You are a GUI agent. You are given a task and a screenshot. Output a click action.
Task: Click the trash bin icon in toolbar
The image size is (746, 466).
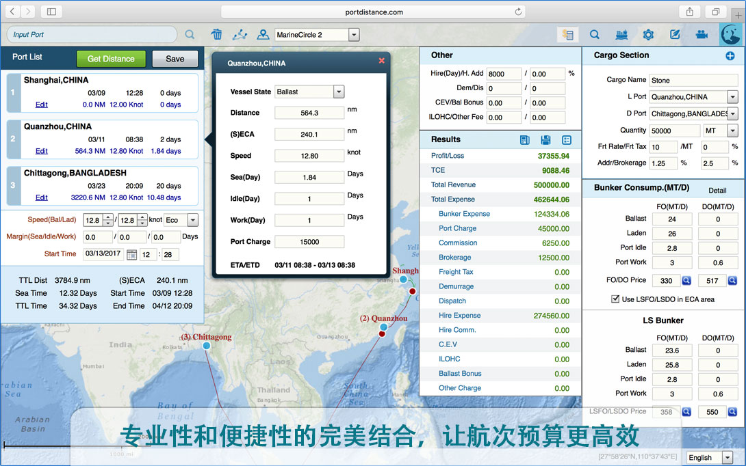point(216,34)
